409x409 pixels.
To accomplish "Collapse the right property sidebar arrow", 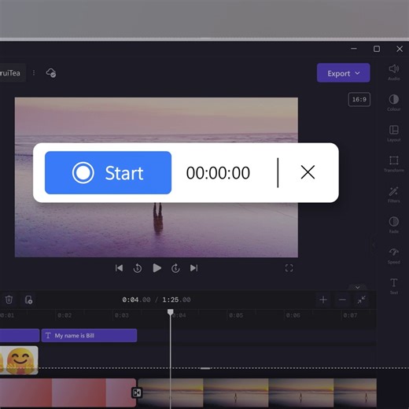I will click(374, 245).
